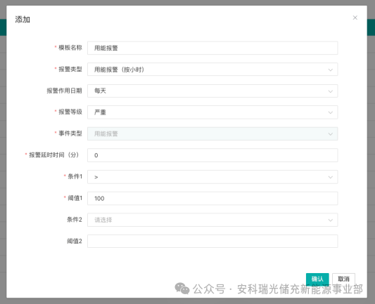Viewport: 375px width, 304px height.
Task: Open the 报警类型 dropdown
Action: click(x=212, y=70)
